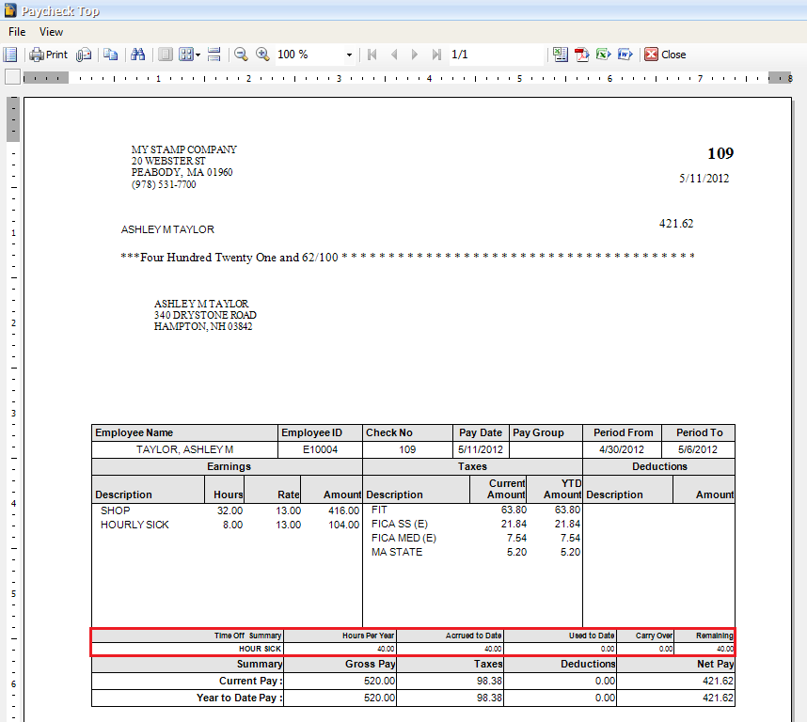
Task: Click the MA STATE tax description
Action: pos(397,552)
